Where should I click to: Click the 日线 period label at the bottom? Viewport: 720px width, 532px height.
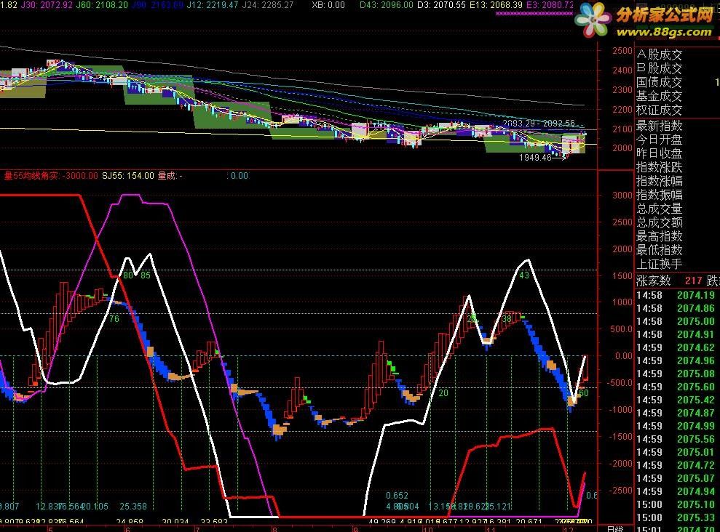click(x=615, y=529)
